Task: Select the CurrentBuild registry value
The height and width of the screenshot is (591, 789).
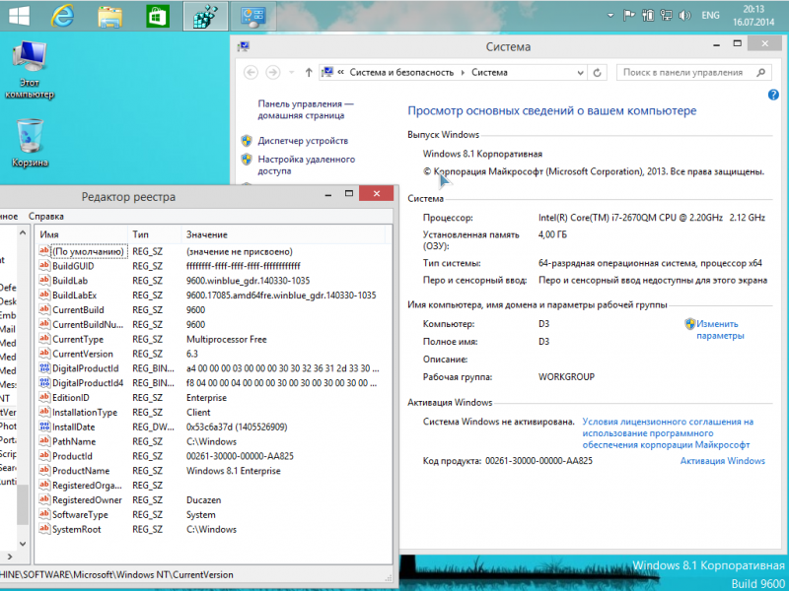Action: (78, 310)
